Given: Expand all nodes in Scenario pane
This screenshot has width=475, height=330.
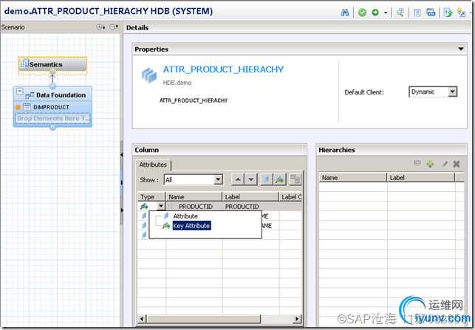Looking at the screenshot, I should (x=101, y=27).
